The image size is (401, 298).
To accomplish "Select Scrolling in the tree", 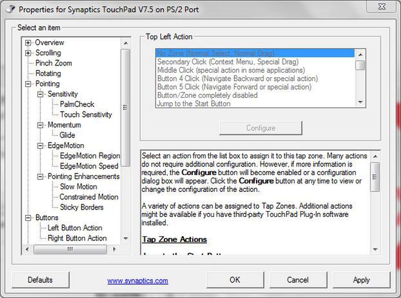I will [48, 53].
